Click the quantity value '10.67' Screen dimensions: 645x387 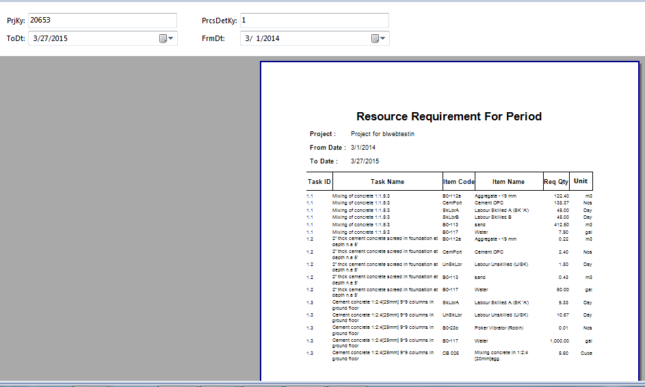click(563, 315)
